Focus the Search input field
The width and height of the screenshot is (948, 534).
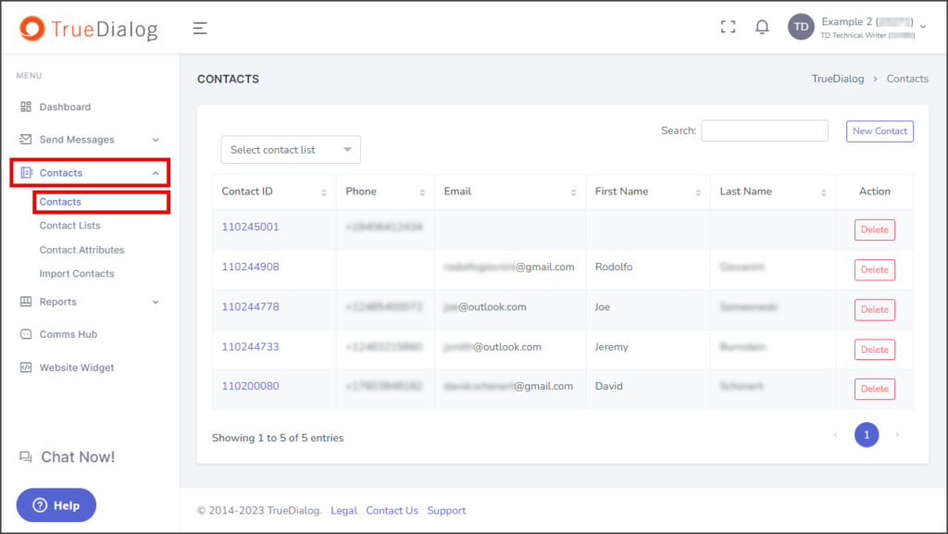[x=764, y=130]
